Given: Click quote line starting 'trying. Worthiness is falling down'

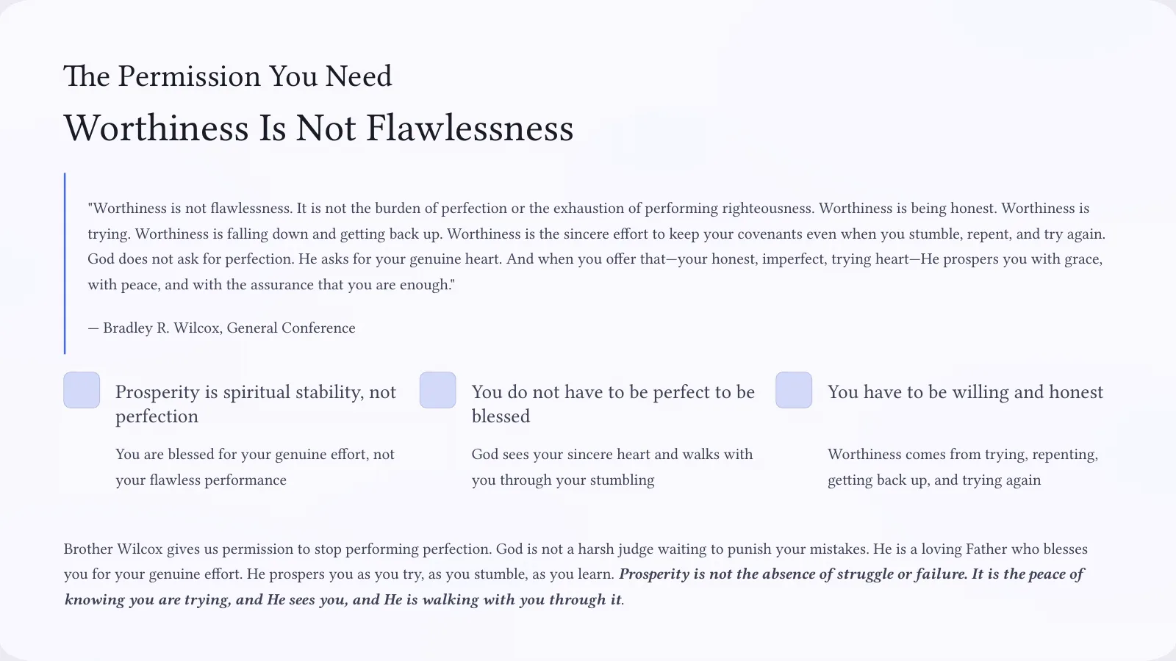Looking at the screenshot, I should tap(596, 234).
